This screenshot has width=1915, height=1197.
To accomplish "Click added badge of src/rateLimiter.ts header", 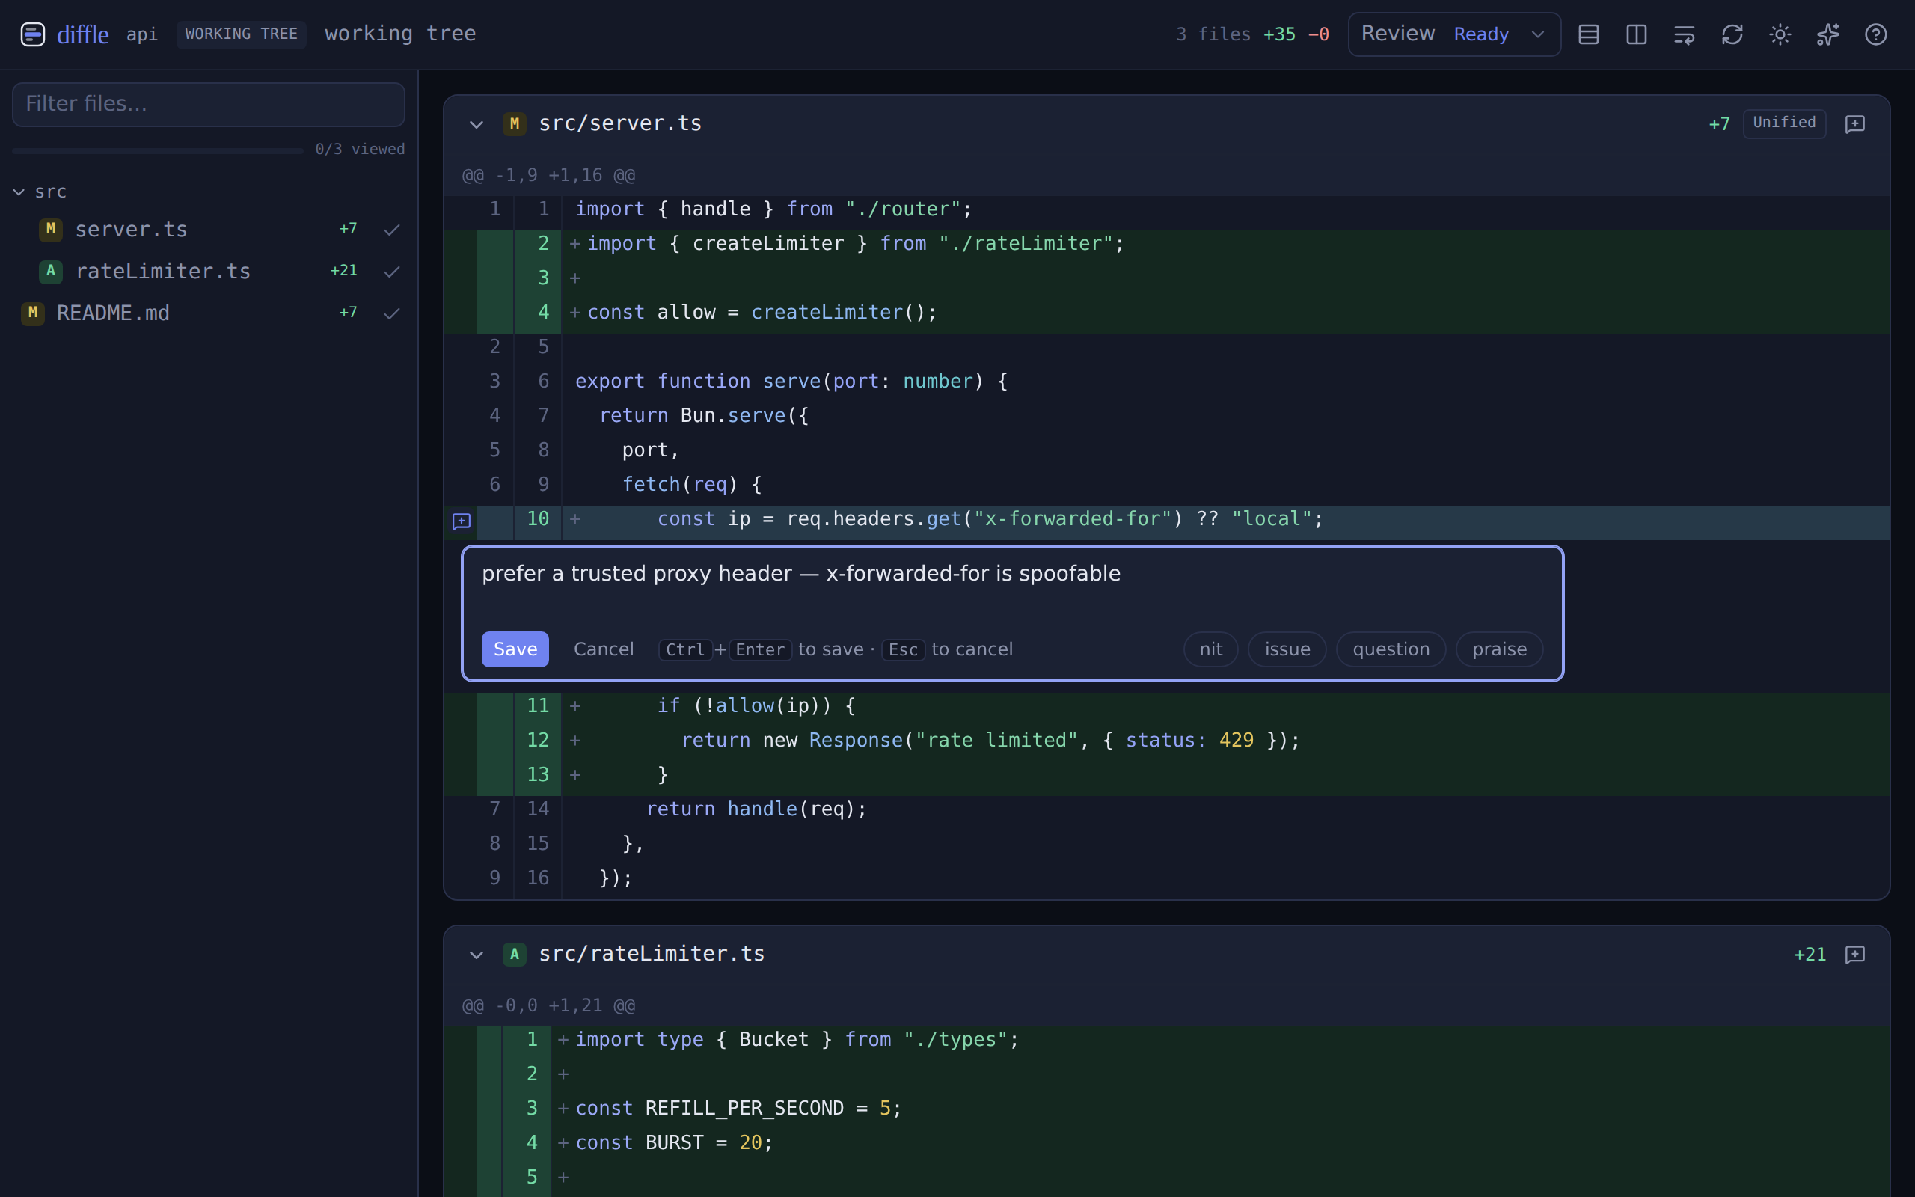I will tap(515, 954).
